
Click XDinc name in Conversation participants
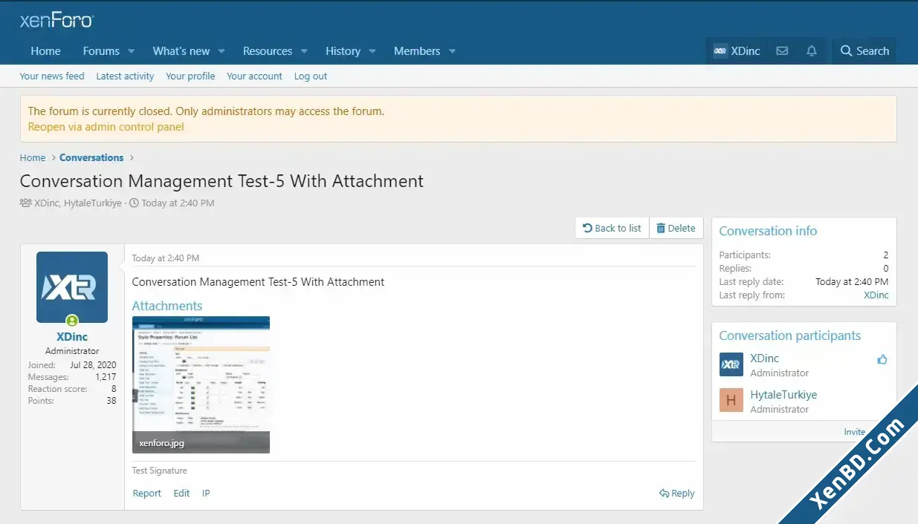coord(765,358)
